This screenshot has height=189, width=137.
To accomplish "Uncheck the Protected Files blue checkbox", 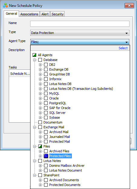I will (x=46, y=156).
